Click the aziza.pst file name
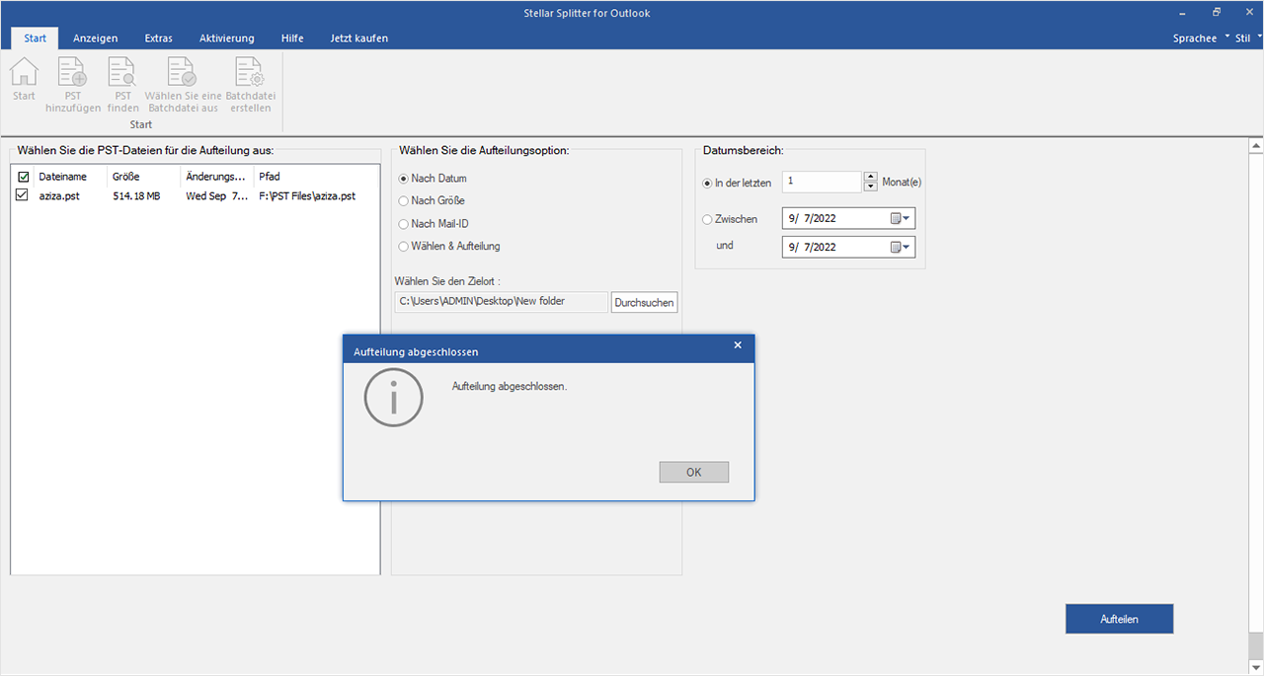Screen dimensions: 1264x676 58,195
